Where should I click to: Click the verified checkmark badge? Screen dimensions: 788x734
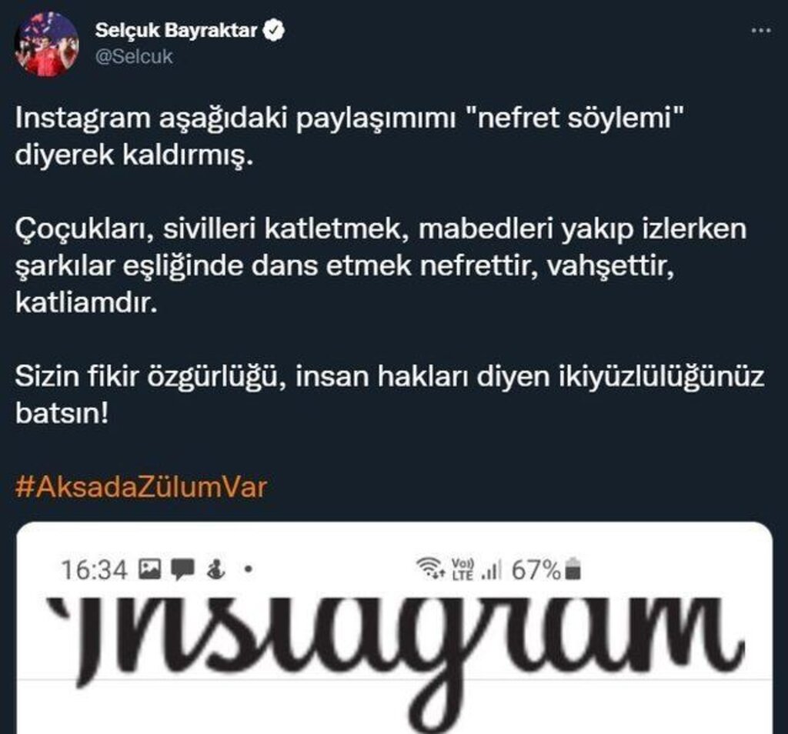tap(273, 31)
